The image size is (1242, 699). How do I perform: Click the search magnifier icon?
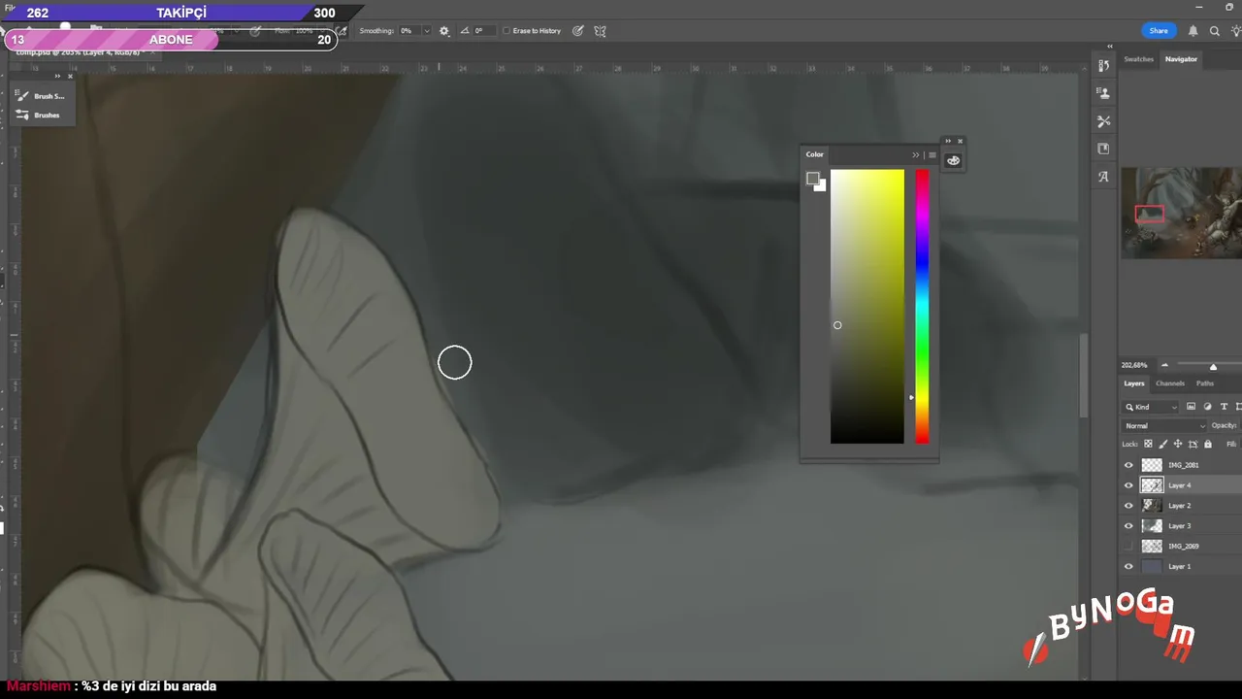click(1214, 31)
